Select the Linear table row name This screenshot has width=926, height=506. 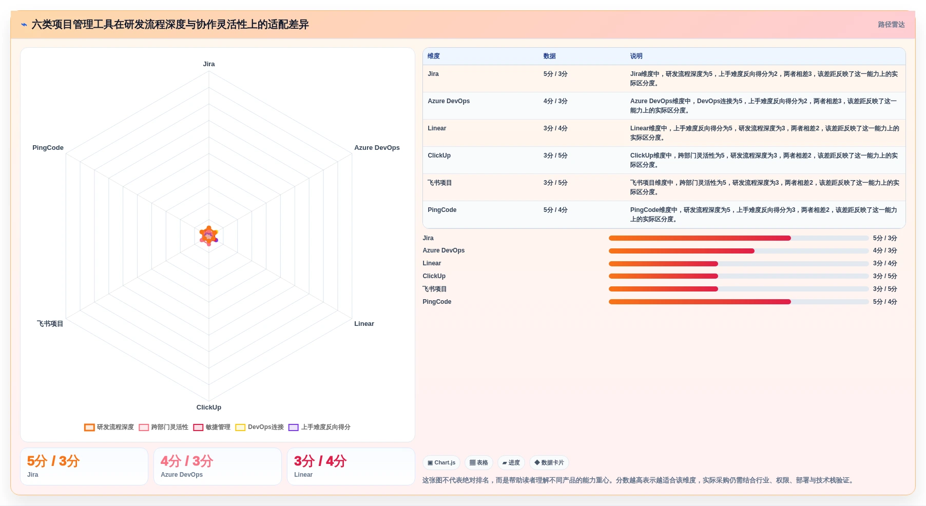(437, 128)
